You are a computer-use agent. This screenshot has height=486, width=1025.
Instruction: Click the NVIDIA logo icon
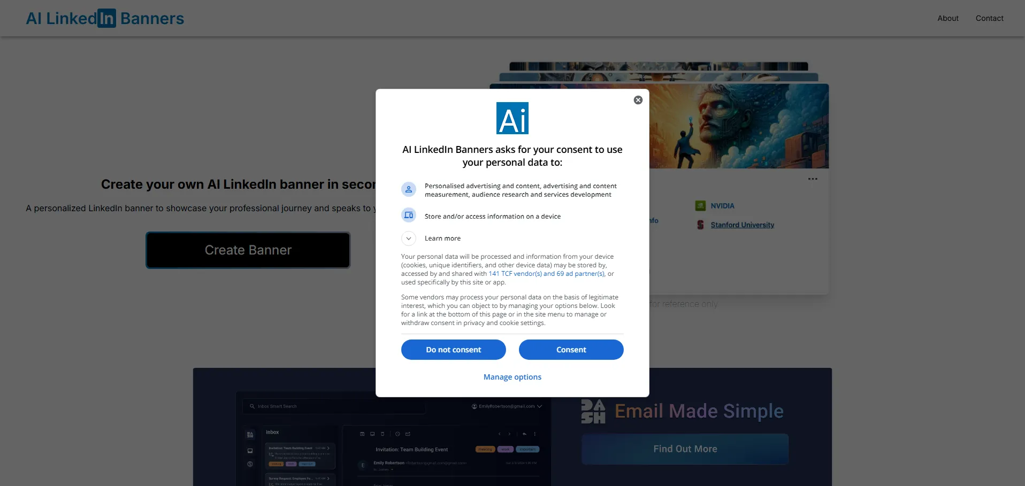pos(700,206)
